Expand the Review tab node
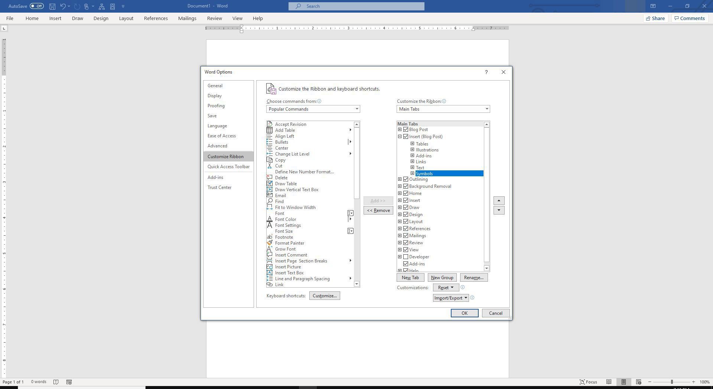Screen dimensions: 713x389 point(400,243)
